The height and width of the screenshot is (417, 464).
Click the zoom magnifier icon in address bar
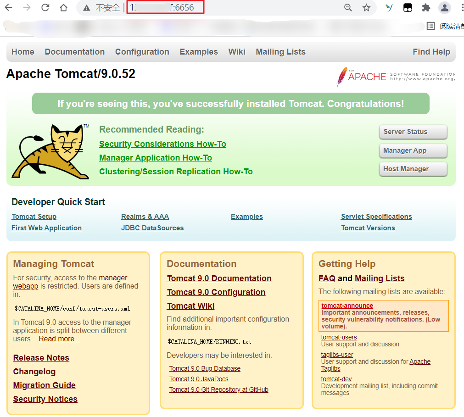(x=348, y=7)
